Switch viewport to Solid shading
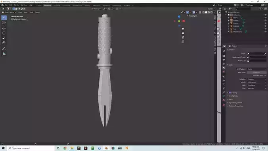The width and height of the screenshot is (268, 151). pyautogui.click(x=206, y=12)
